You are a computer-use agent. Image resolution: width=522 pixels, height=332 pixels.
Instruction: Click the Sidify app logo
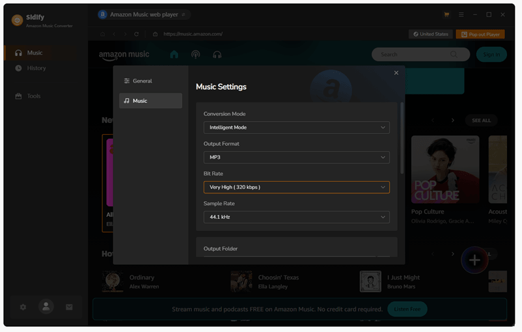tap(18, 20)
